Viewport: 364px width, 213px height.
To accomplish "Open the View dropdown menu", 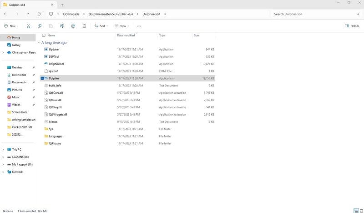I will (122, 26).
